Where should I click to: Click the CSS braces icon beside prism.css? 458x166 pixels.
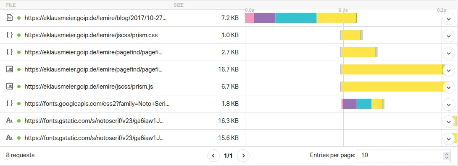tap(10, 35)
